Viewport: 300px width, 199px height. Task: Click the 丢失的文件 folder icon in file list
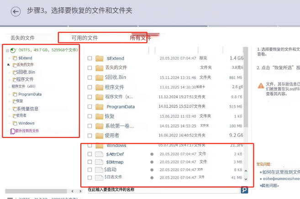pos(99,68)
